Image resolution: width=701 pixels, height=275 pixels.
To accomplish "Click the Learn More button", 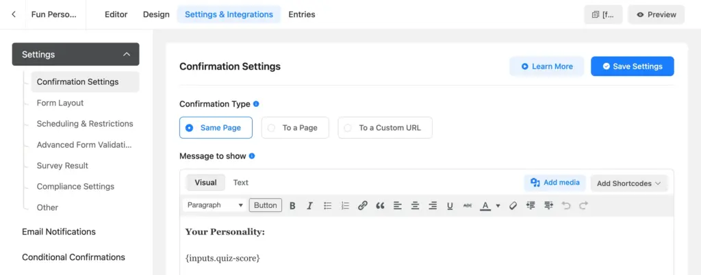I will [x=546, y=66].
